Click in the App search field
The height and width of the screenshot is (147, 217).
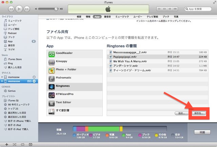198,9
